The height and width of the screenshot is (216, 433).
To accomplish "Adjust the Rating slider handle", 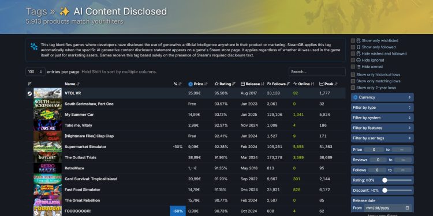I will click(x=385, y=180).
